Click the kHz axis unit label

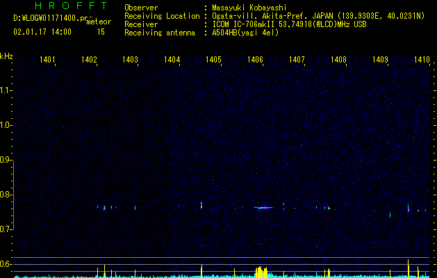point(6,56)
